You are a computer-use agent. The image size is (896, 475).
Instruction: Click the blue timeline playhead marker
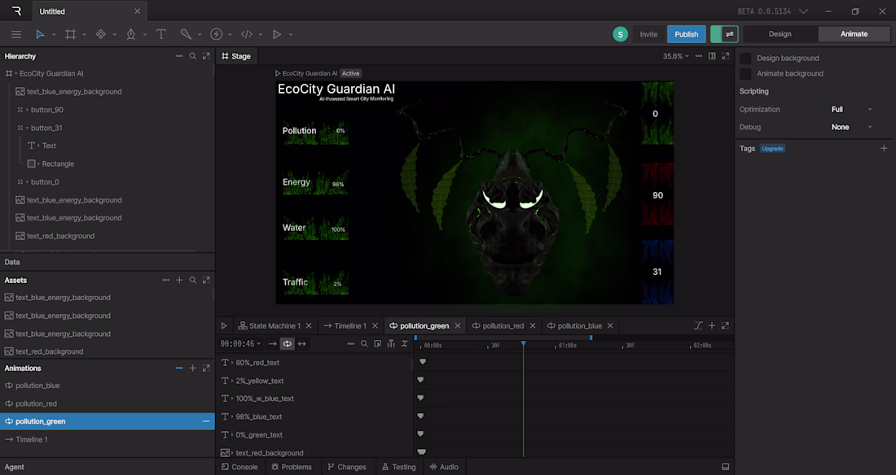[523, 344]
